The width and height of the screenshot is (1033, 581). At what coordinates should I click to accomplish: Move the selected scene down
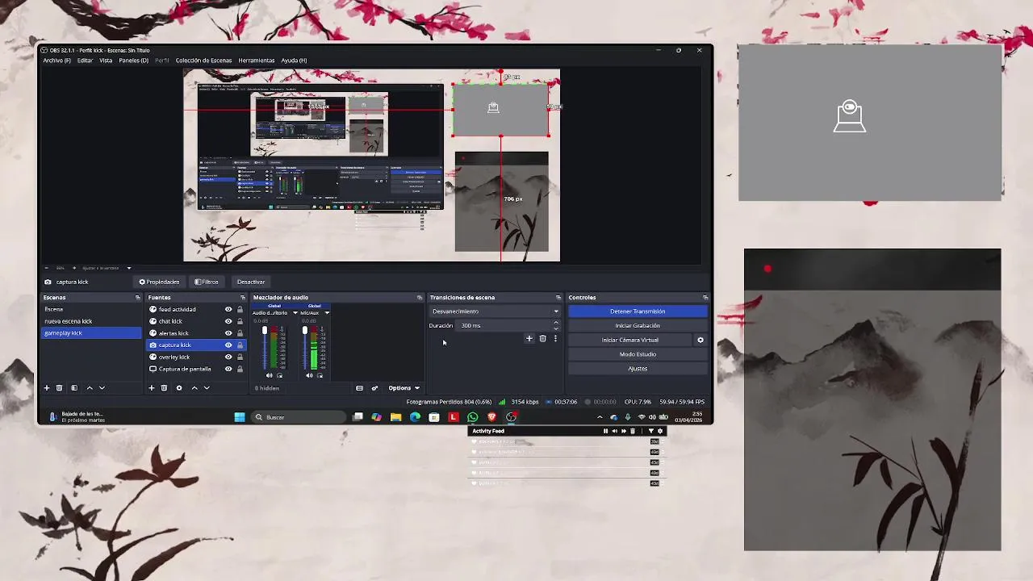click(102, 388)
